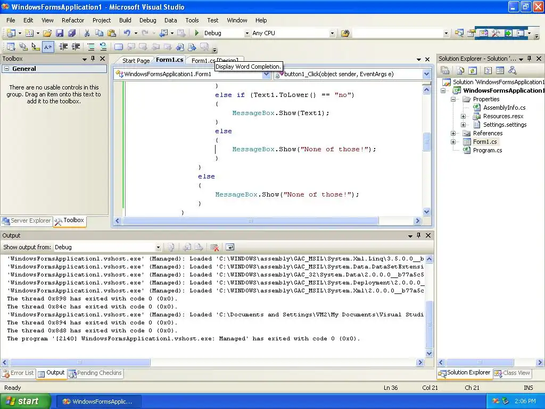Clear all output with the red X icon

click(x=214, y=247)
